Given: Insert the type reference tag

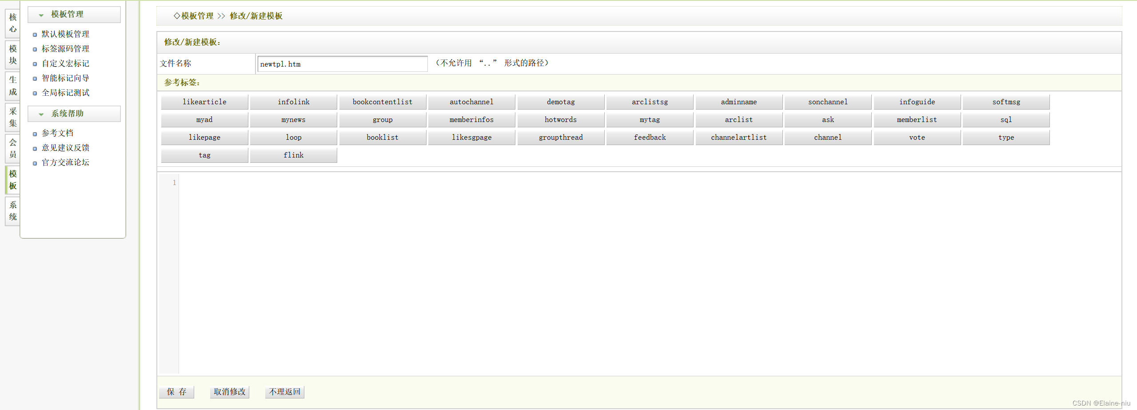Looking at the screenshot, I should coord(1006,138).
